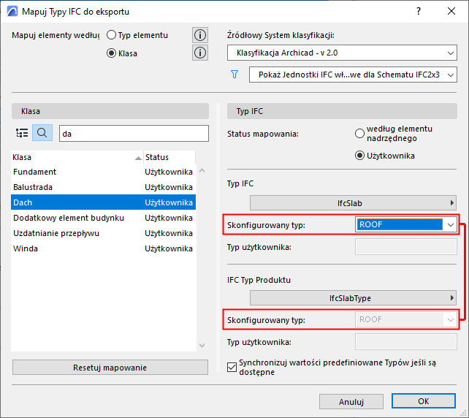Open the Pokaż Jednostki IFC filter dropdown
This screenshot has width=469, height=418.
353,75
